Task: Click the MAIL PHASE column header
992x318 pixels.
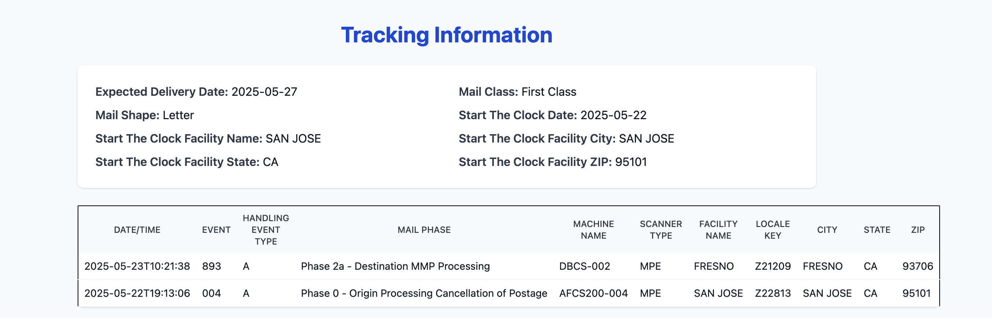Action: [x=423, y=230]
